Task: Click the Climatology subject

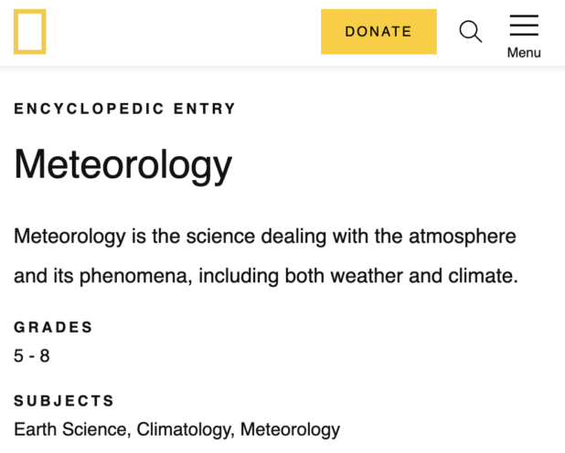Action: coord(186,430)
